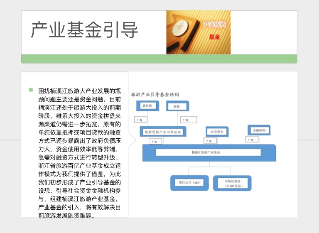Click the ?% label below 县财政

coord(141,120)
